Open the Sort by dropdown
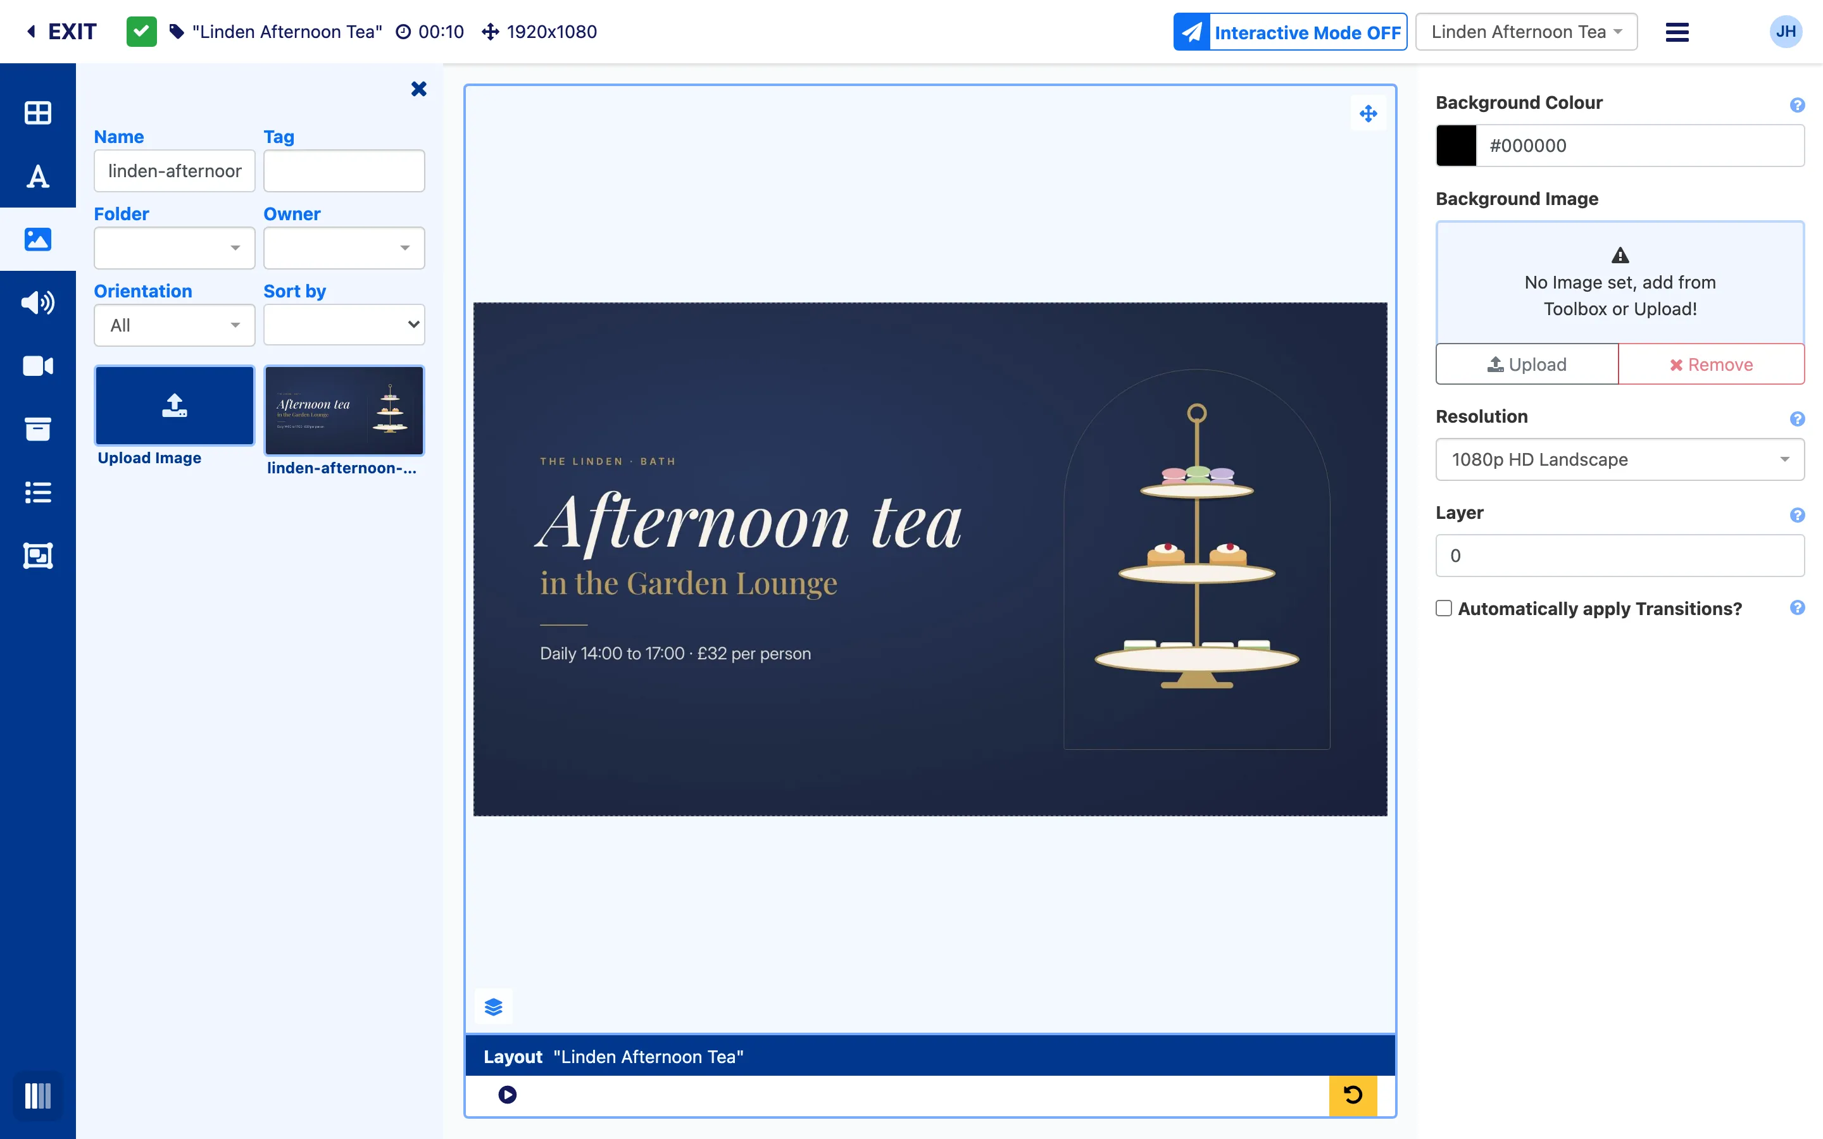 click(344, 324)
